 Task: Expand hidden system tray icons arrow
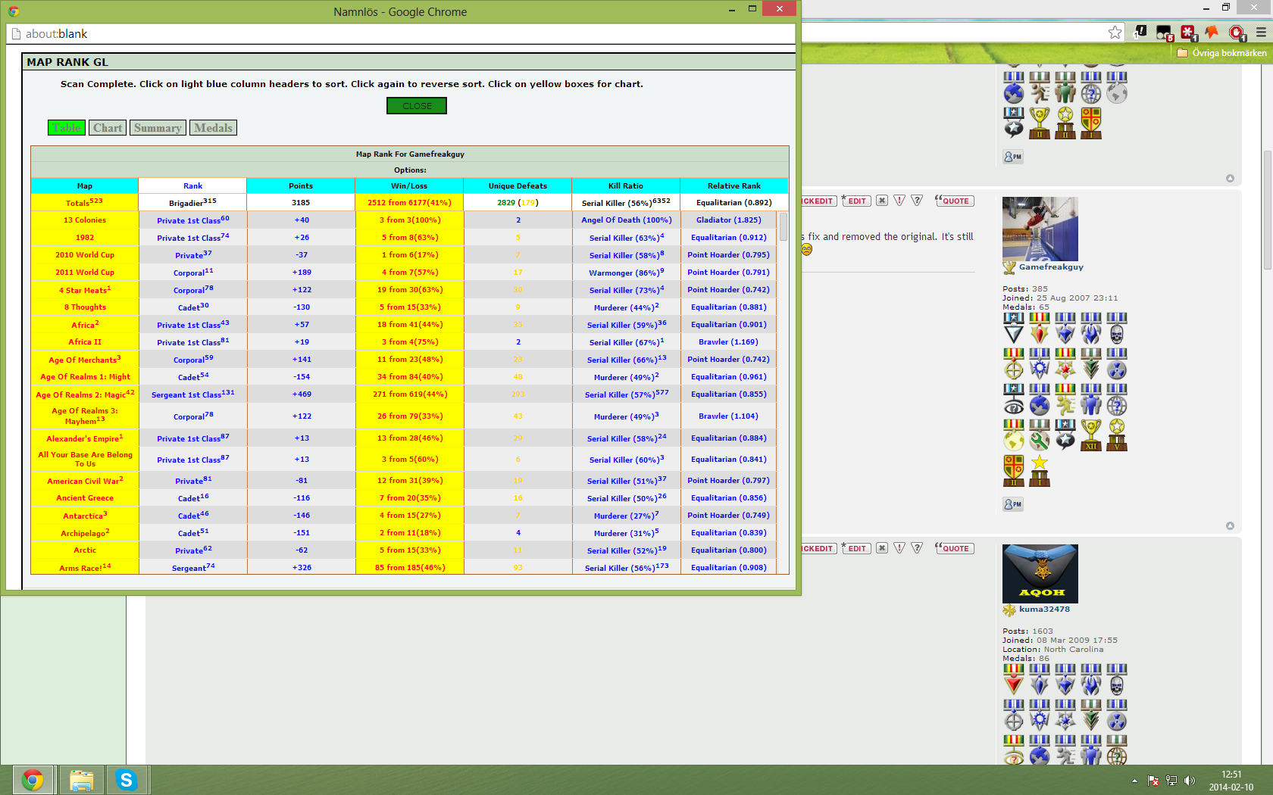(1134, 781)
